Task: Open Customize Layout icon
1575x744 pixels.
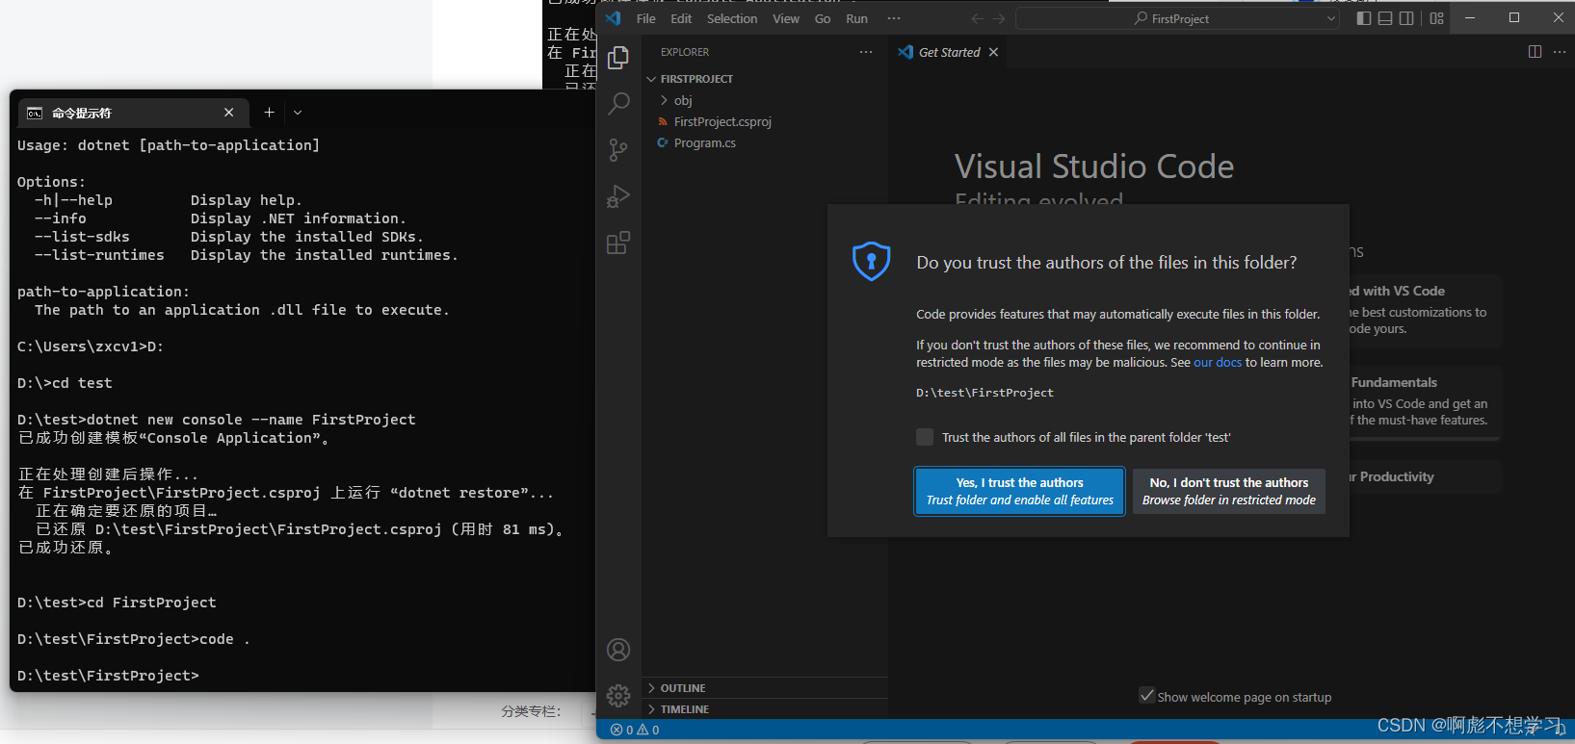Action: [x=1436, y=18]
